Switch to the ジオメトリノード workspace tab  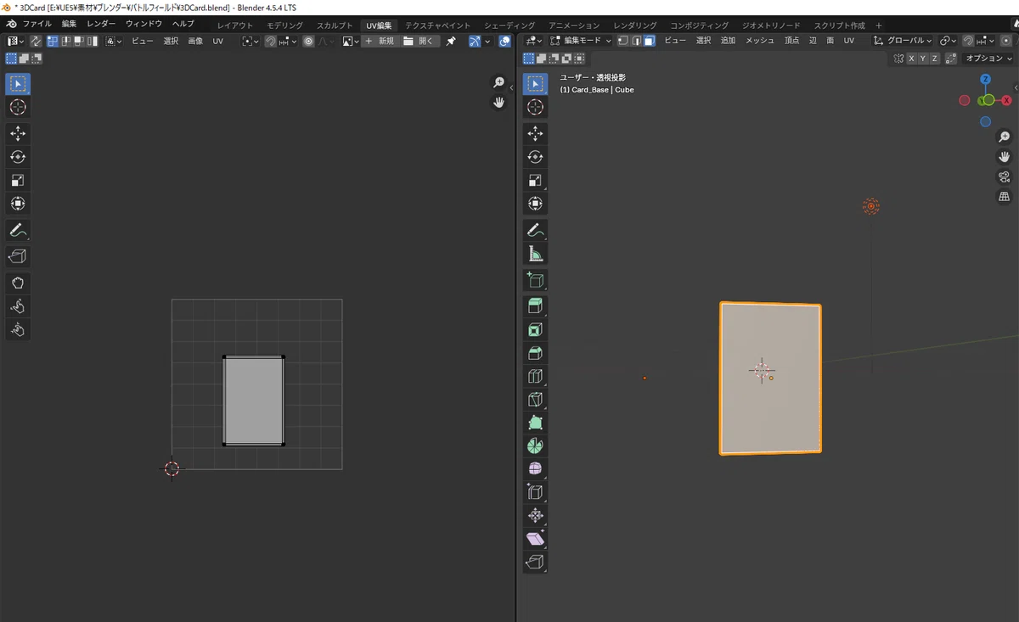coord(771,25)
